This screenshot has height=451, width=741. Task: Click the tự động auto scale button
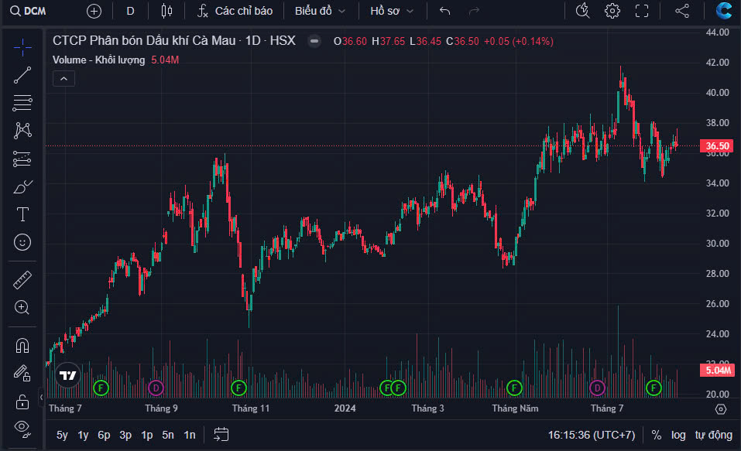point(712,435)
